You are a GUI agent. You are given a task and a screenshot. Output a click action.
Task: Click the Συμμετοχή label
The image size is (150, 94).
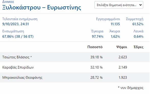coord(135,19)
